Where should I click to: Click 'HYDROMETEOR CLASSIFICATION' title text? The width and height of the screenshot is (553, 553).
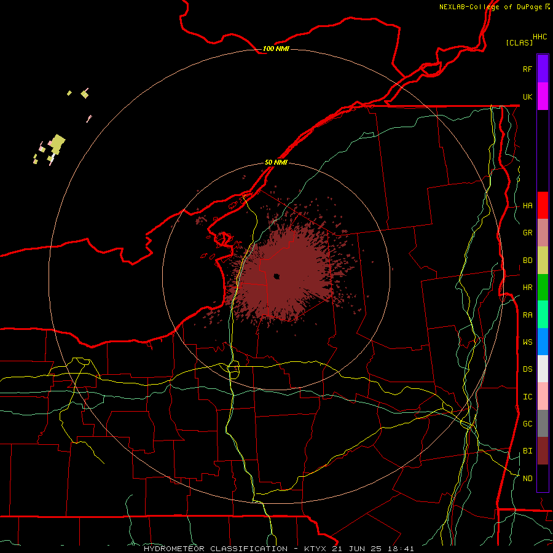pos(216,549)
